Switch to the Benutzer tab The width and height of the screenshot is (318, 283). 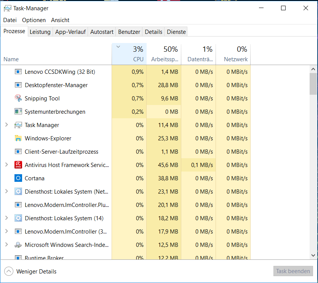click(129, 32)
